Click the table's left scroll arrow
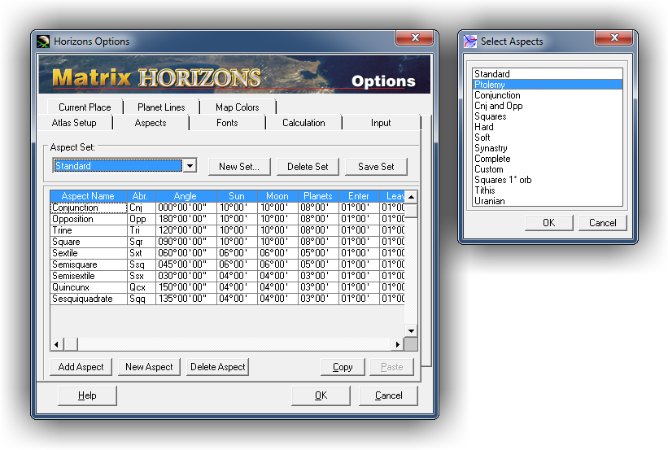 coord(57,344)
